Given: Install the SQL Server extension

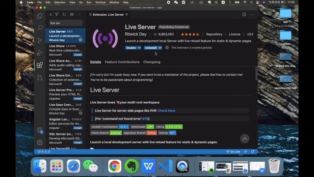Looking at the screenshot, I should (78, 143).
